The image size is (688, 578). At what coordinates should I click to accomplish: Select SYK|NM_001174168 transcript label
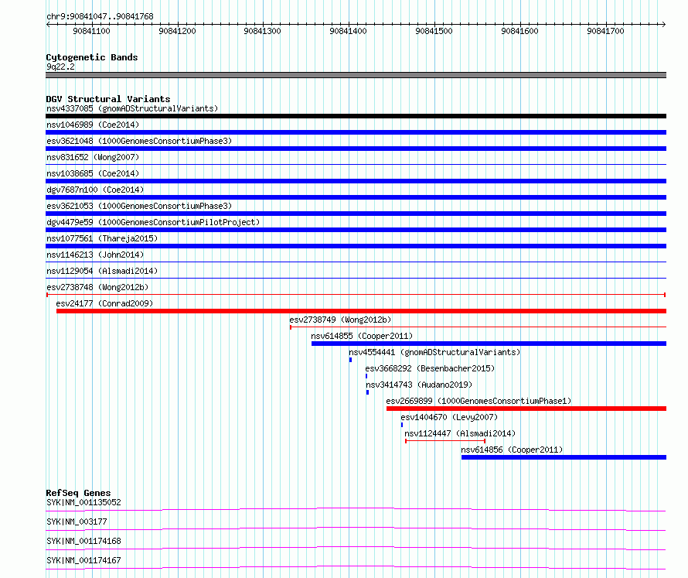point(83,541)
